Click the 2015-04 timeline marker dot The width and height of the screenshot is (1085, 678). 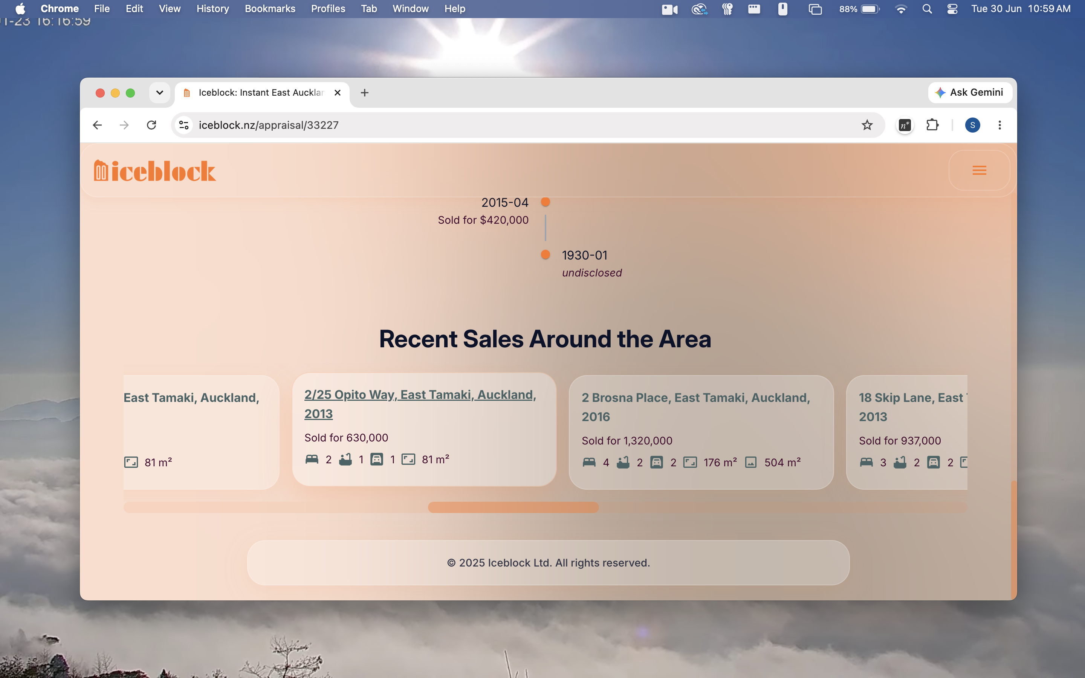pyautogui.click(x=545, y=202)
